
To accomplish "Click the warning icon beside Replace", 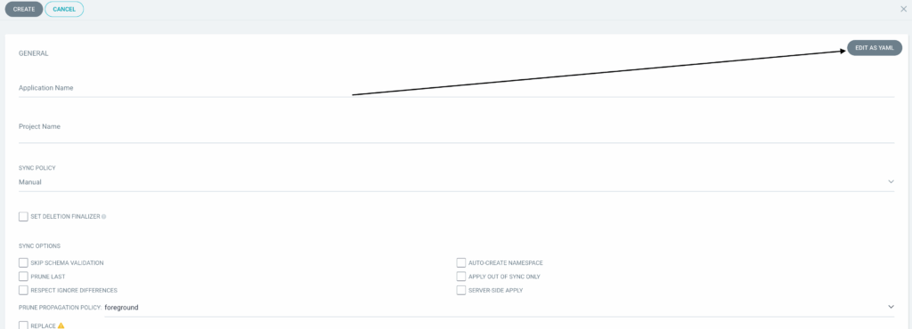I will [61, 326].
